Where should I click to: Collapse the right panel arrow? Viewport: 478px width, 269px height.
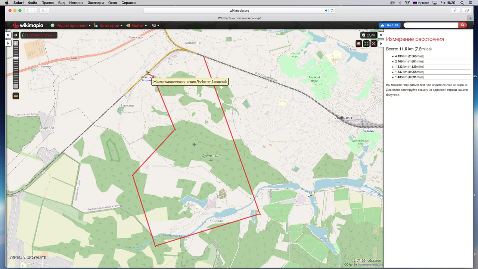tap(381, 44)
